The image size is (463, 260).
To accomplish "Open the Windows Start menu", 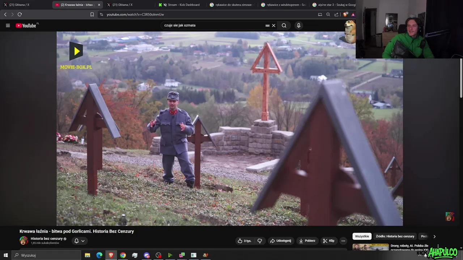I will coord(5,255).
